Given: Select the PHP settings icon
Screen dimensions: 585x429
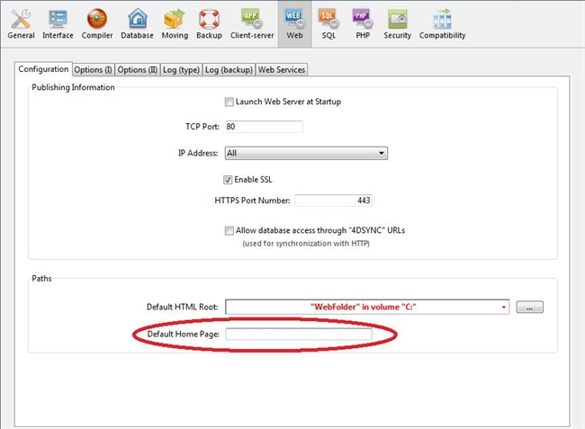Looking at the screenshot, I should tap(361, 22).
